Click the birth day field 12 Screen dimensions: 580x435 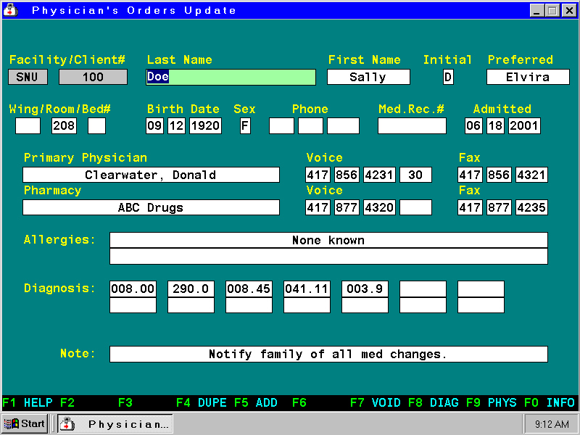point(176,125)
